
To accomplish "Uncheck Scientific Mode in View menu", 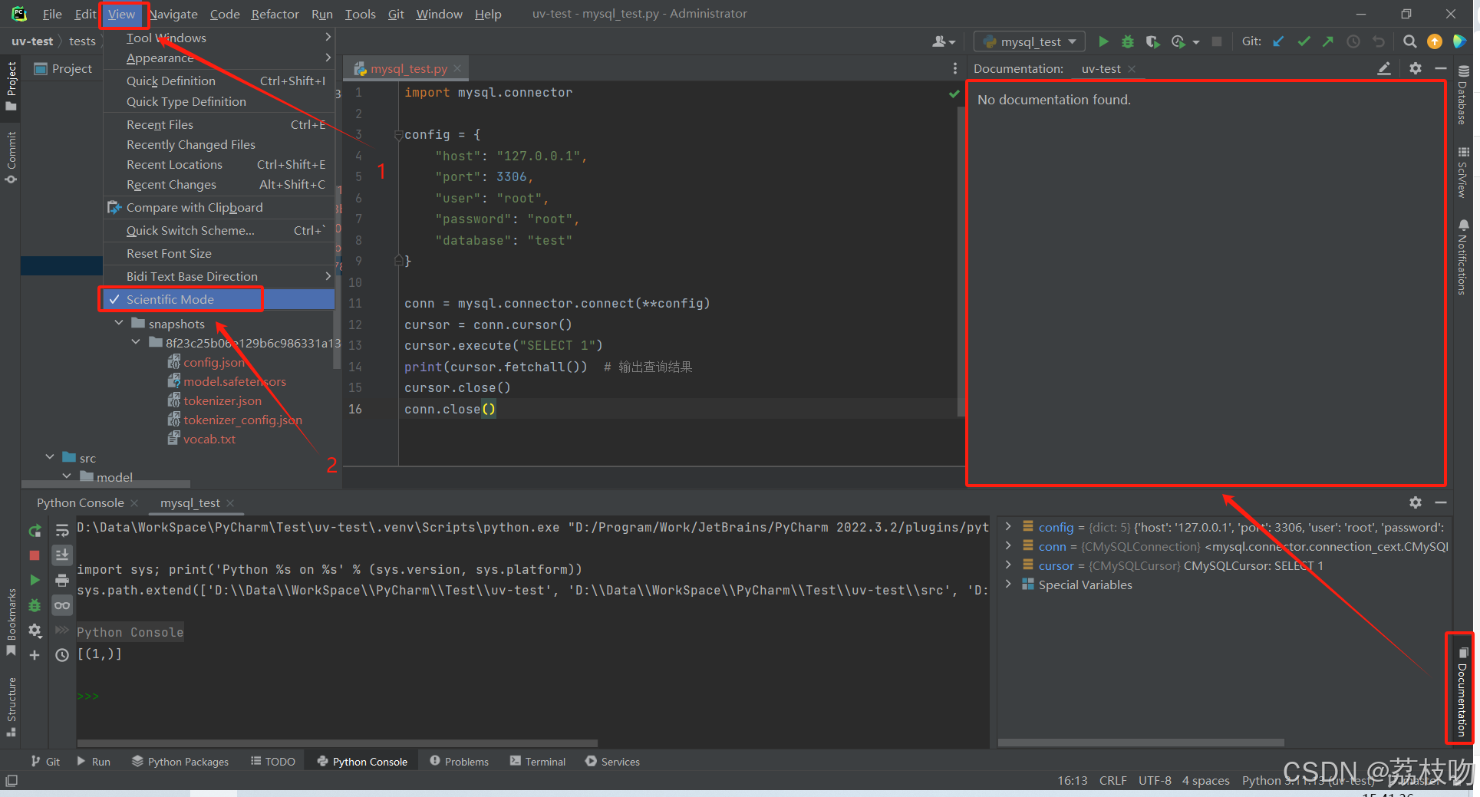I will coord(219,299).
